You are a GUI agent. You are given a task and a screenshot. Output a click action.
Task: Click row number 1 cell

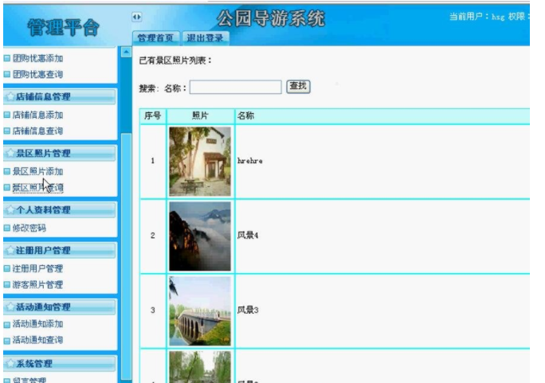pyautogui.click(x=153, y=161)
